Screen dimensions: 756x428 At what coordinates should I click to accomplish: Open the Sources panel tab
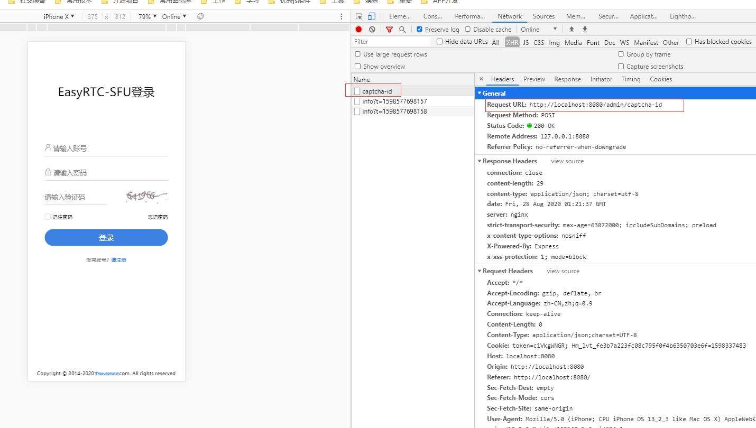(x=543, y=16)
